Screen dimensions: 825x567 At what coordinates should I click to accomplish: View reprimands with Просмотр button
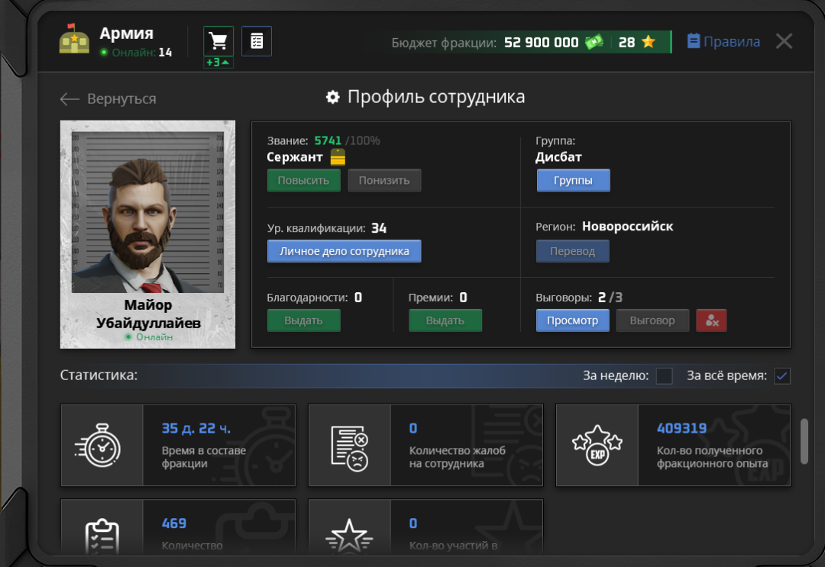tap(572, 321)
